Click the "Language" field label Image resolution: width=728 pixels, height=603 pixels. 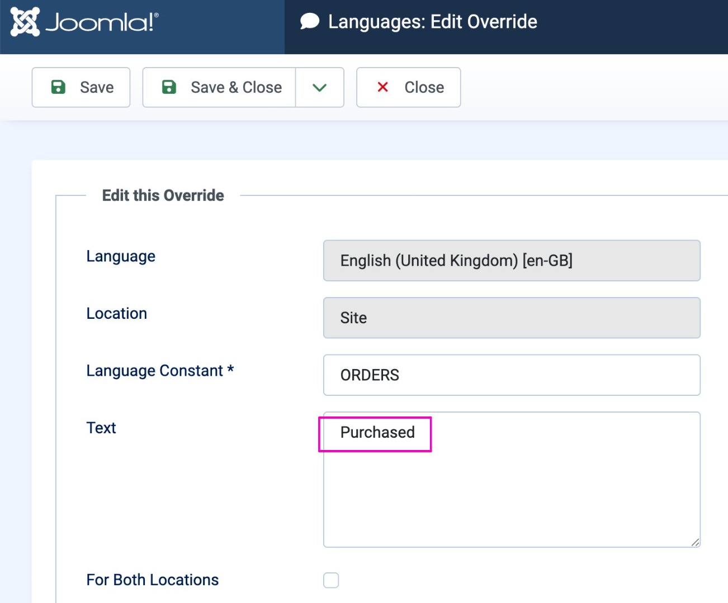[121, 256]
